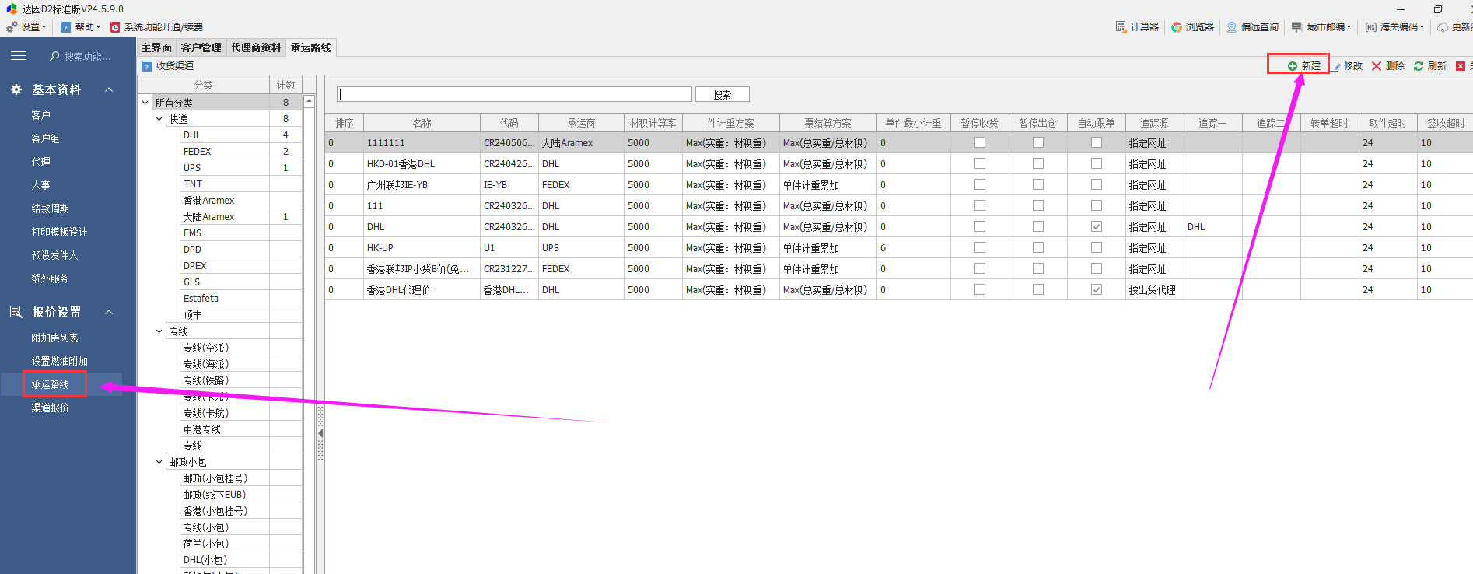The image size is (1473, 574).
Task: Collapse the 快递 tree category
Action: (159, 119)
